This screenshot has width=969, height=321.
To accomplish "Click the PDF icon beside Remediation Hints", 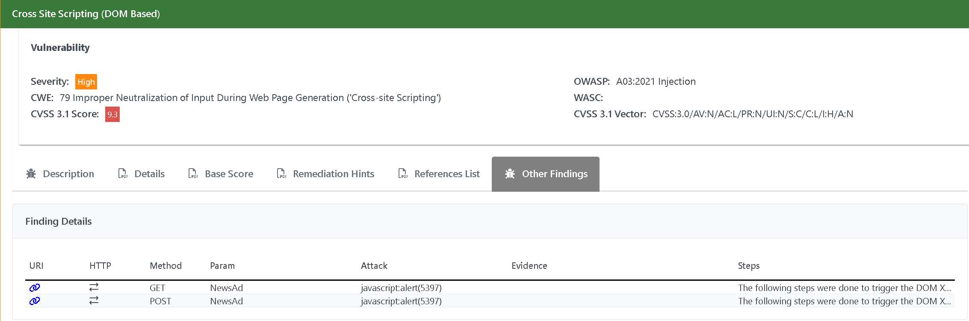I will [281, 174].
